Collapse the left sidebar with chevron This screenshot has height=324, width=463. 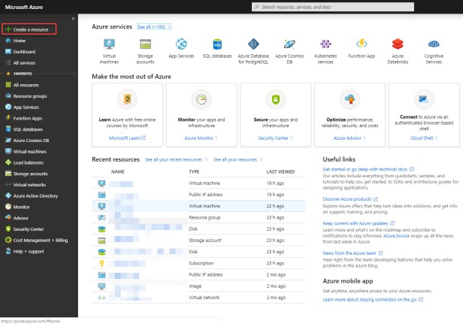[72, 18]
